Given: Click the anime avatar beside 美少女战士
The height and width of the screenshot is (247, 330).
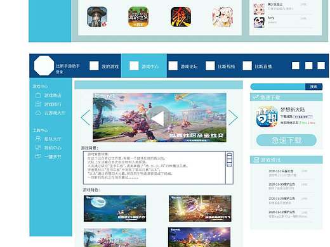Looking at the screenshot, I should [x=259, y=9].
